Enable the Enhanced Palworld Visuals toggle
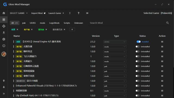 point(138,86)
